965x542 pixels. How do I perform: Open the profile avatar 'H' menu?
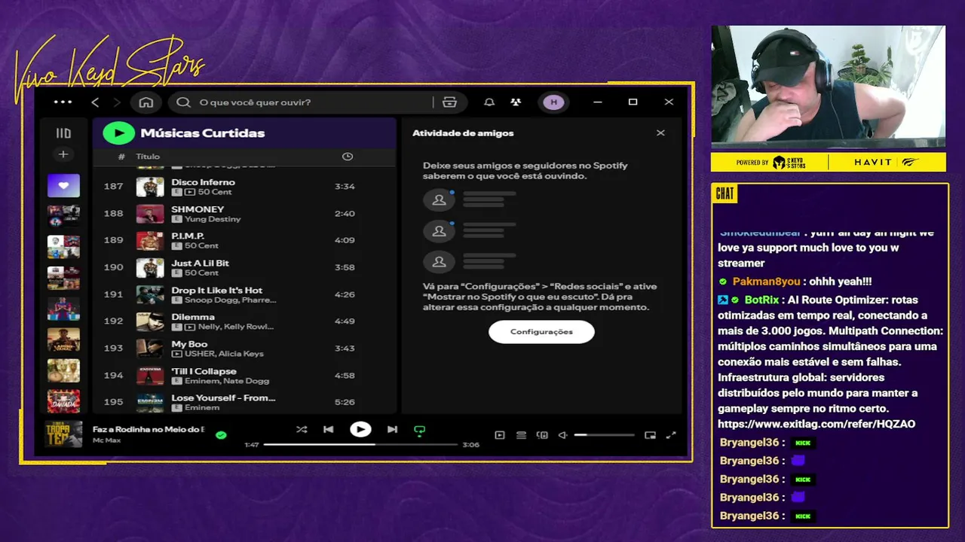pyautogui.click(x=553, y=102)
